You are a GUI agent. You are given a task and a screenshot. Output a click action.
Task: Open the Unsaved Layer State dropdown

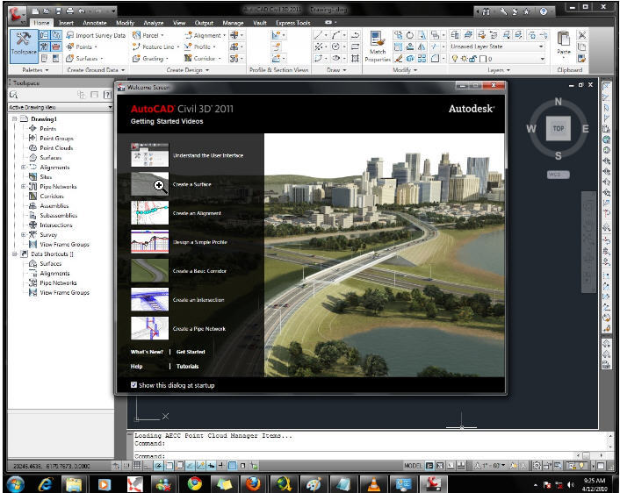click(x=497, y=46)
